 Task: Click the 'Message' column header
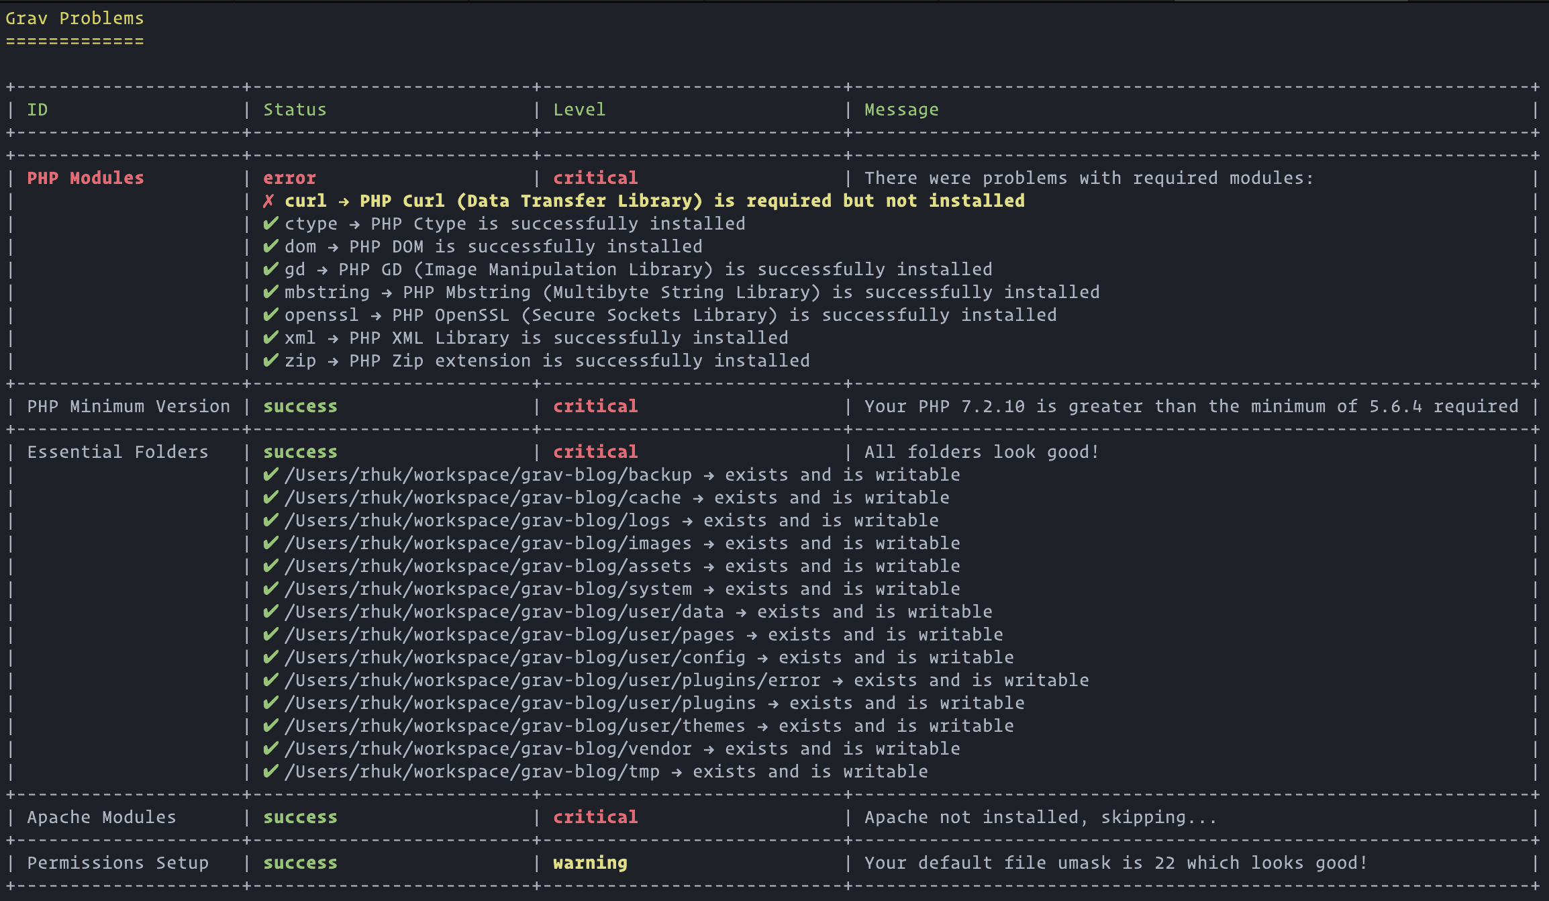point(901,109)
